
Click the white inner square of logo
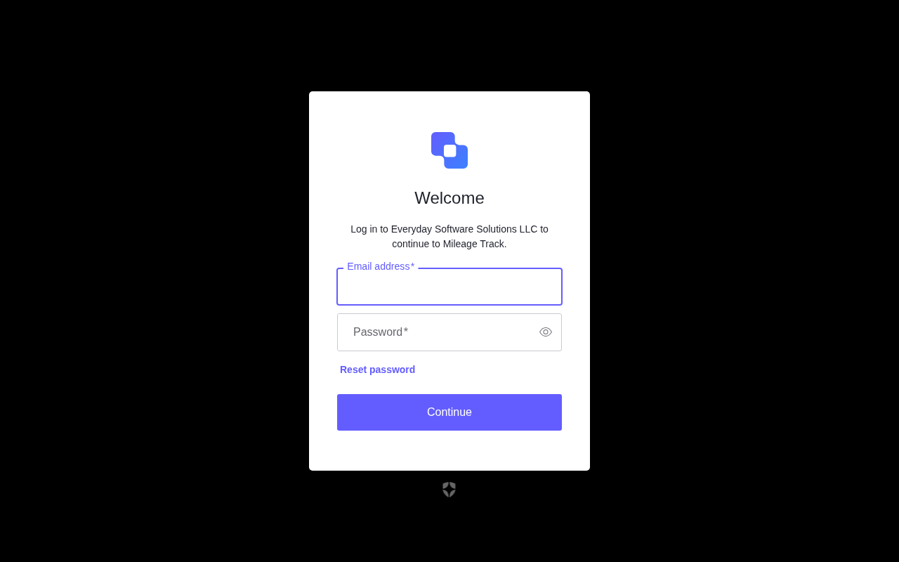point(449,150)
